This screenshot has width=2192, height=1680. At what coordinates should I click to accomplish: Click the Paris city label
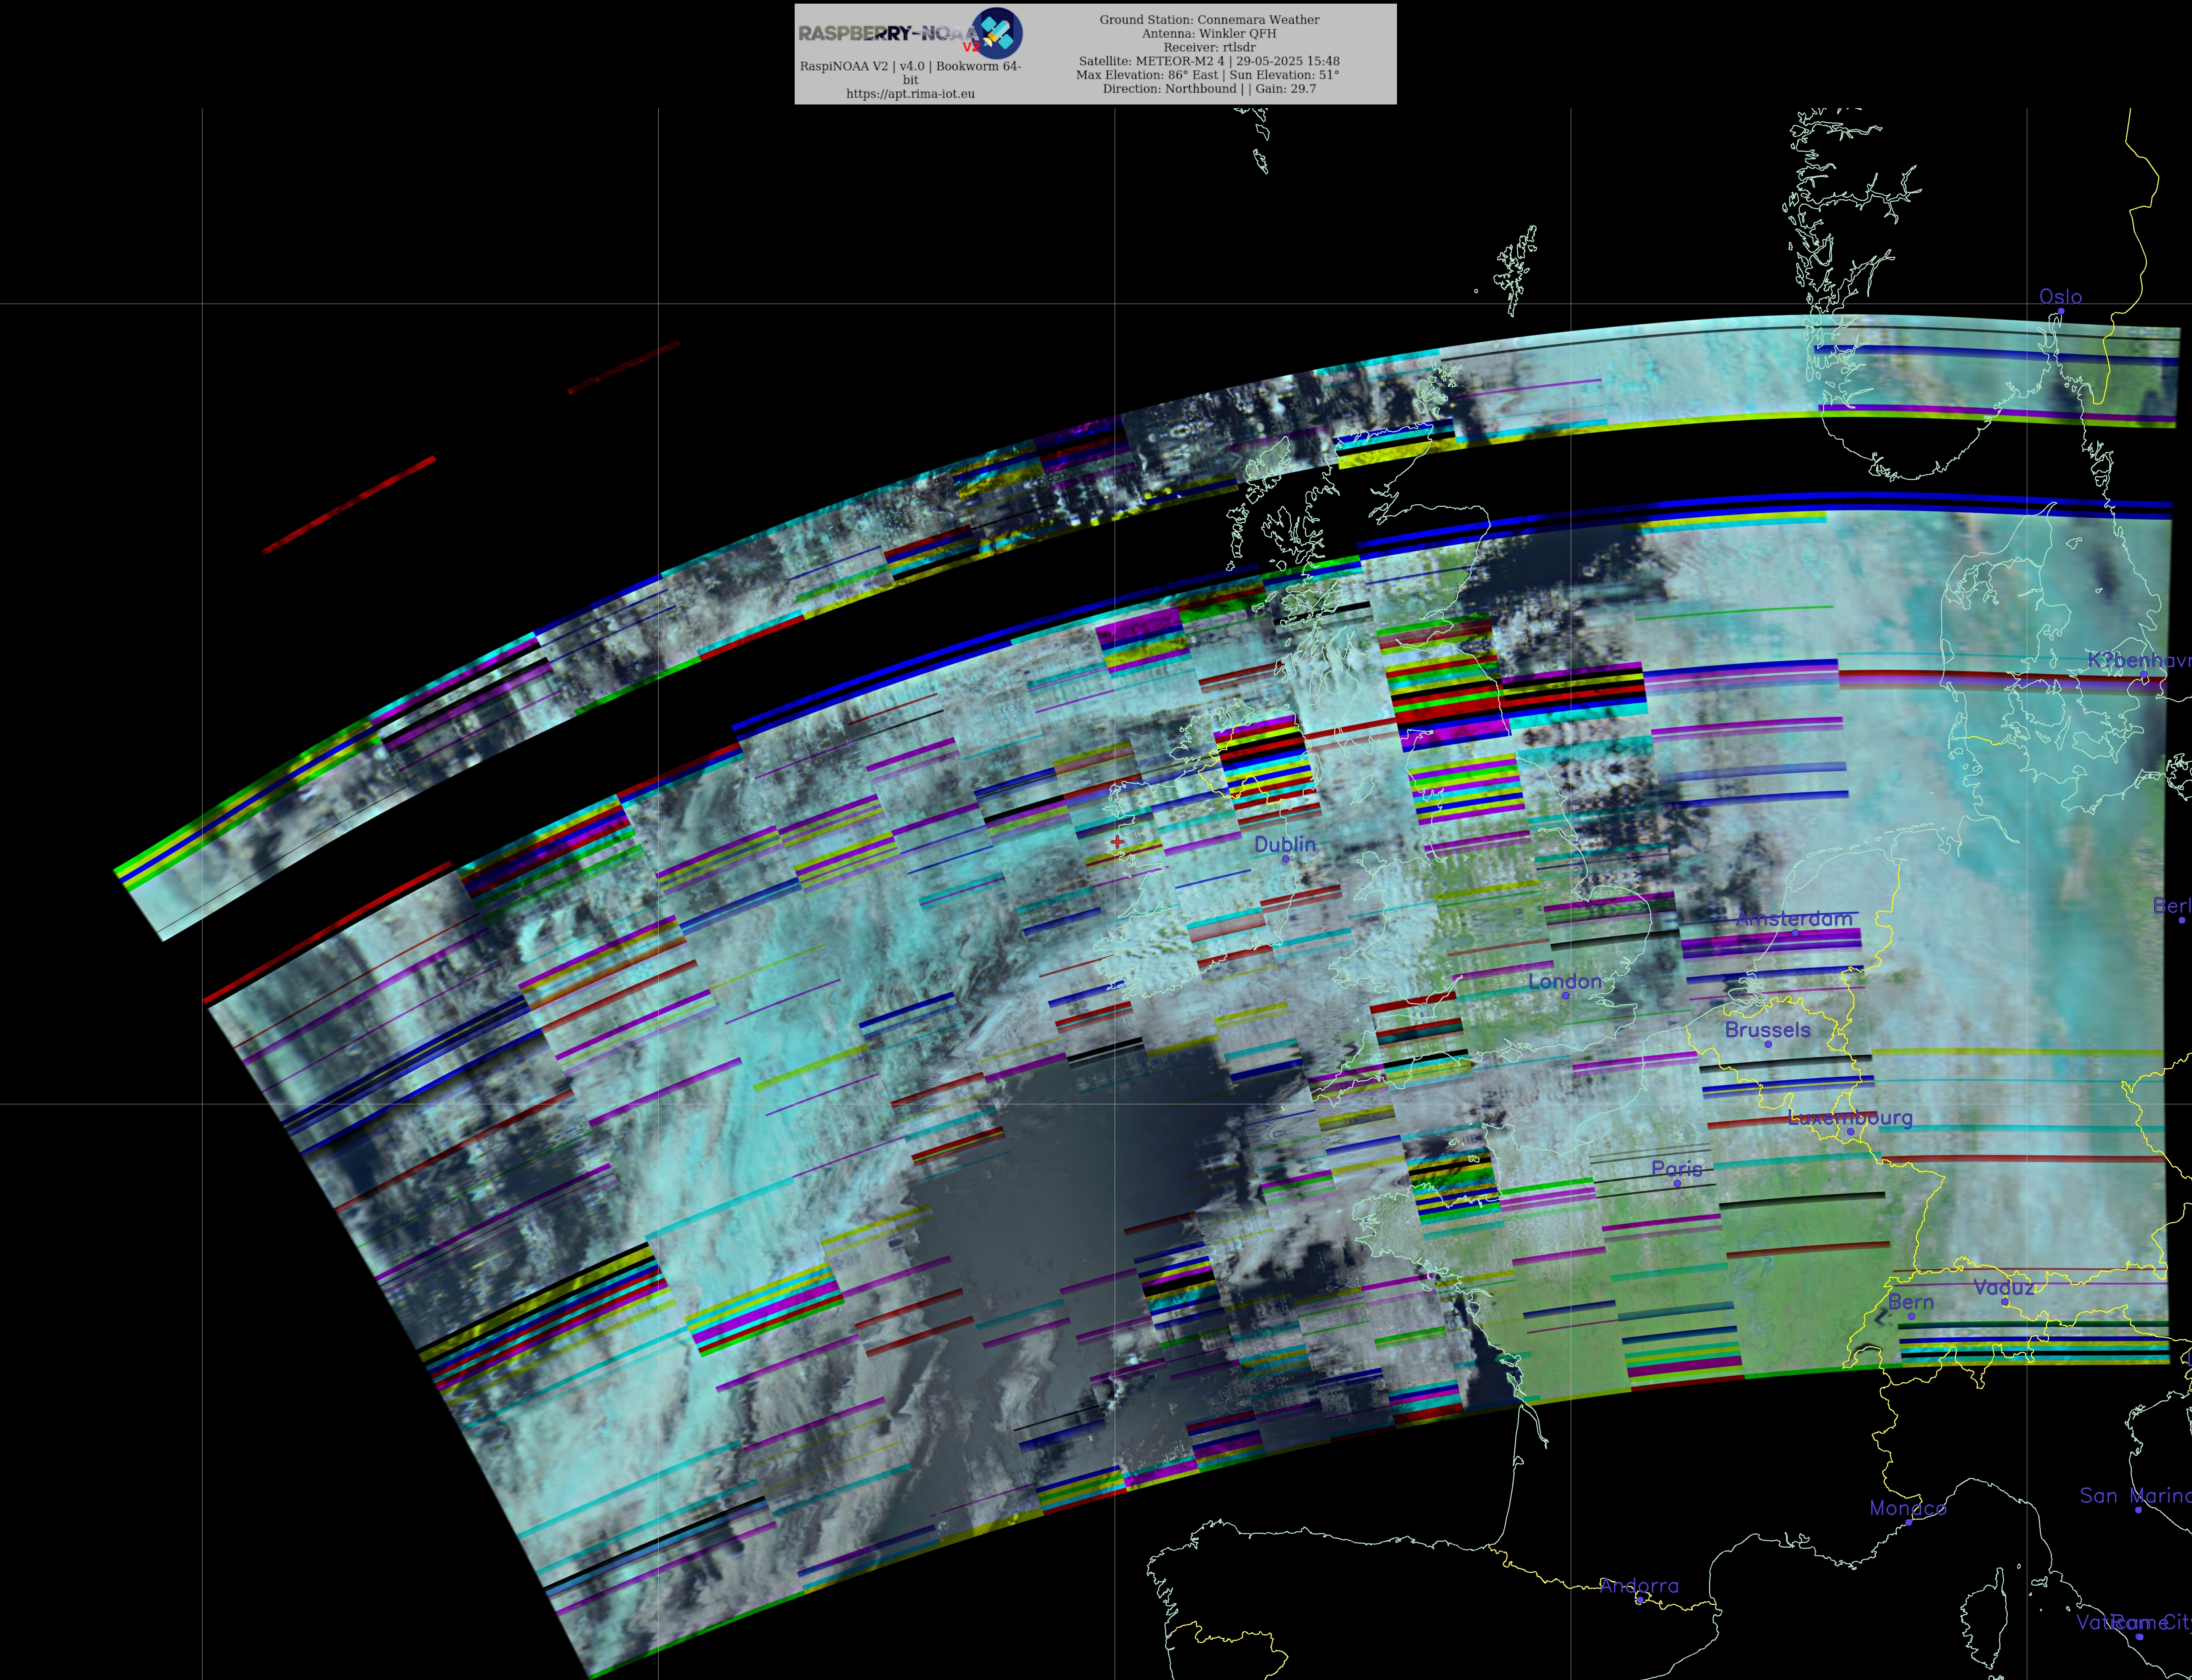[x=1677, y=1169]
